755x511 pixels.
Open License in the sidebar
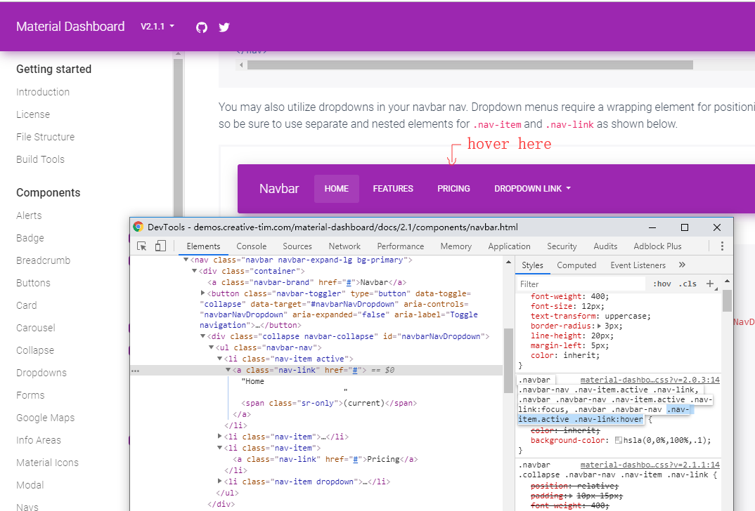(x=33, y=114)
